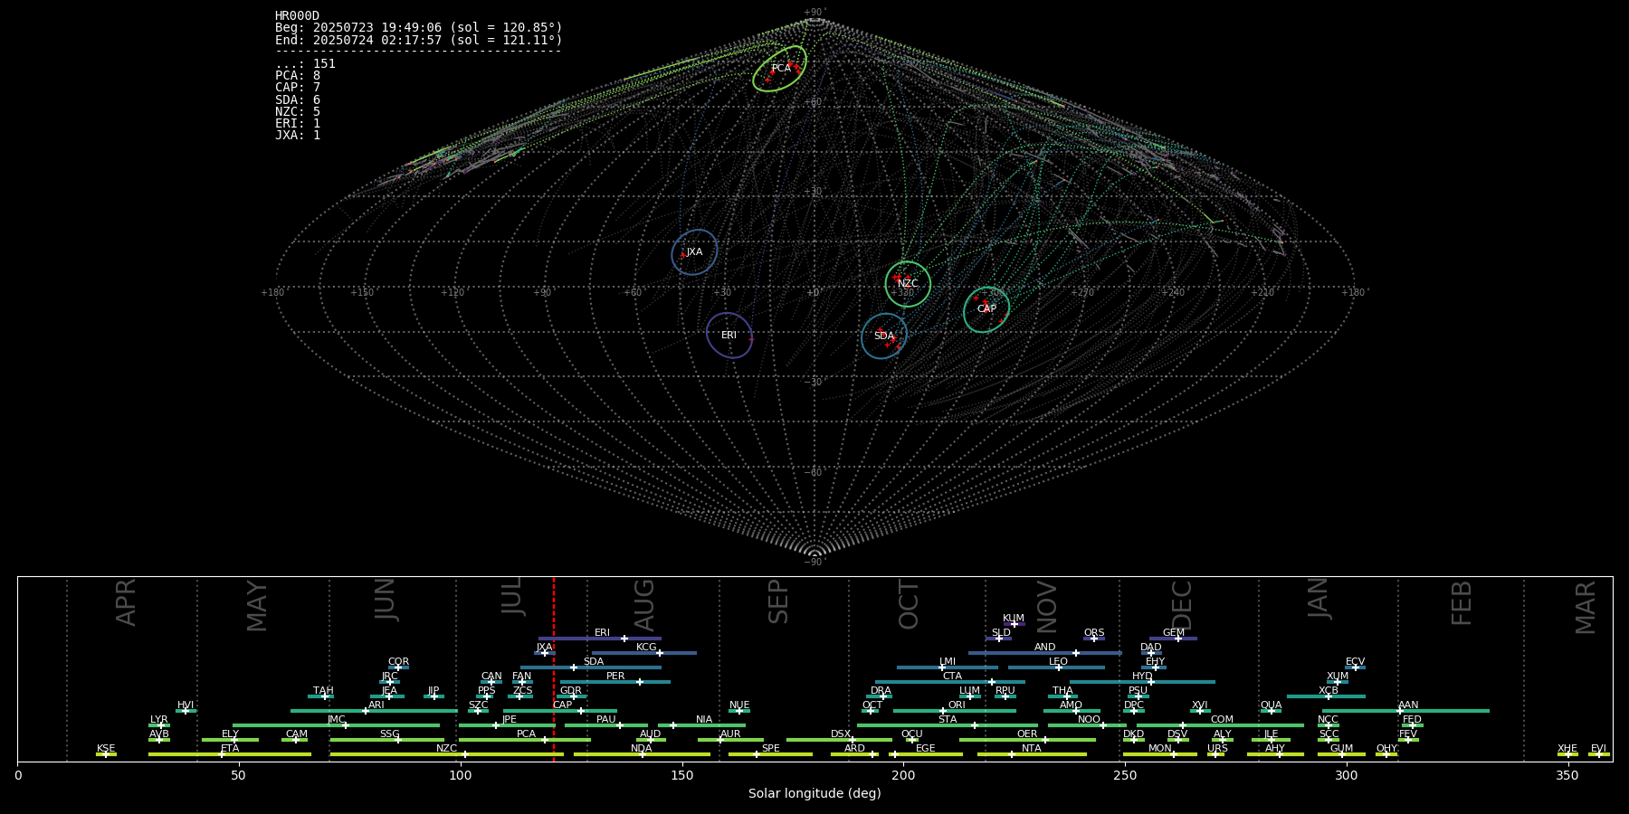The width and height of the screenshot is (1629, 814).
Task: Click the OER shower bar in the timeline
Action: [1027, 740]
